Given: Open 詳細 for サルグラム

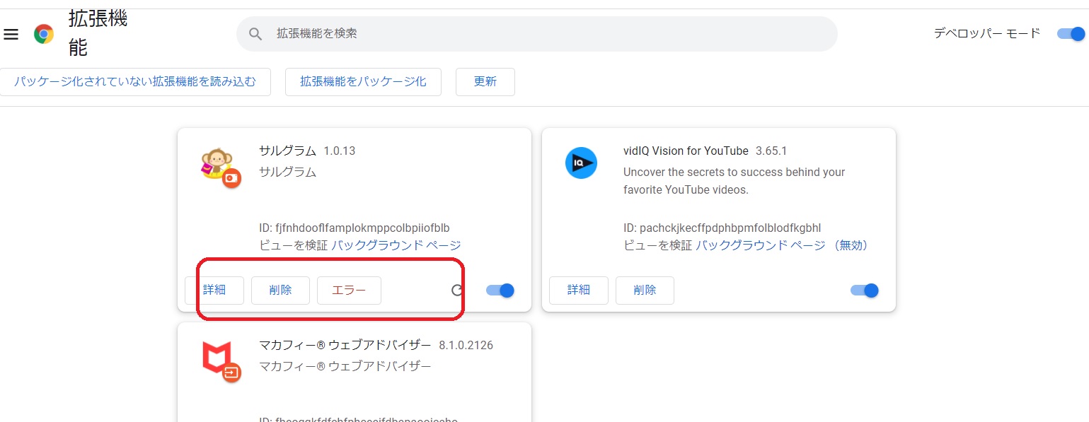Looking at the screenshot, I should pos(214,291).
